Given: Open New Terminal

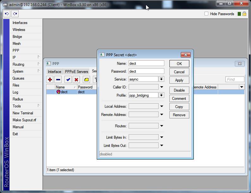Looking at the screenshot, I should tap(23, 113).
